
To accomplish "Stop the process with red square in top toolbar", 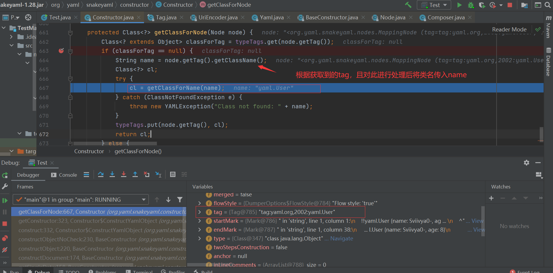I will click(510, 5).
